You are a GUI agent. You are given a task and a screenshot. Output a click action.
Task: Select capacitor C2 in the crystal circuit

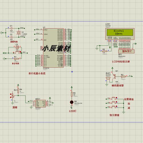(11, 37)
